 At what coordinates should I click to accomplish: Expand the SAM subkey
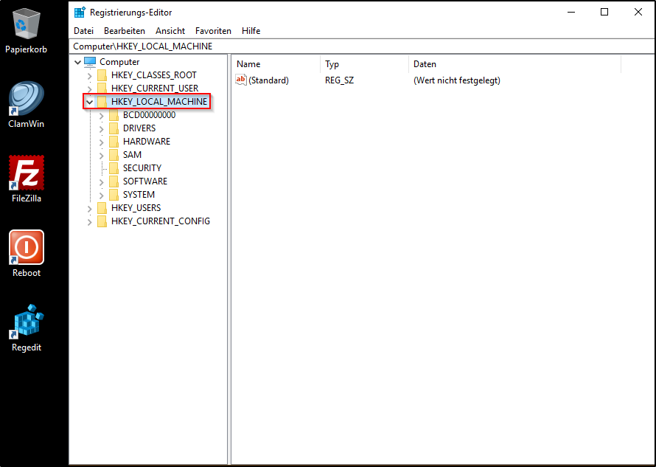coord(101,156)
